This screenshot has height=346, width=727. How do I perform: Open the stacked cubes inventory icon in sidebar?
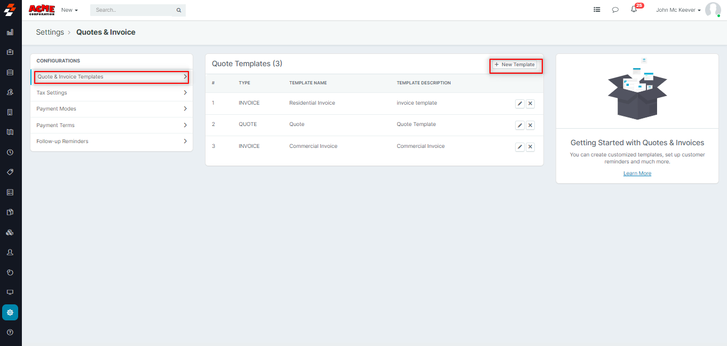pos(10,232)
